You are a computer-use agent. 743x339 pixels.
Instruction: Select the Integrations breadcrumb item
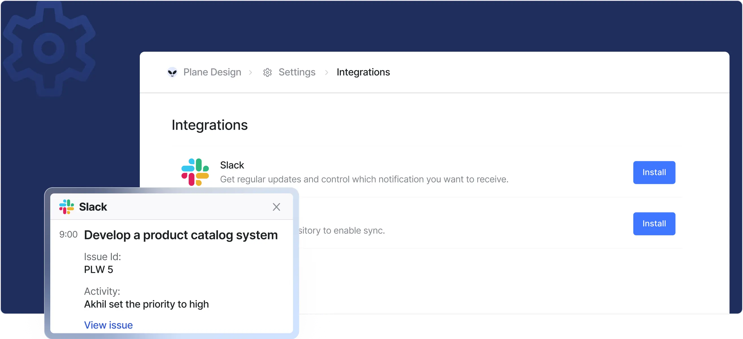coord(363,72)
